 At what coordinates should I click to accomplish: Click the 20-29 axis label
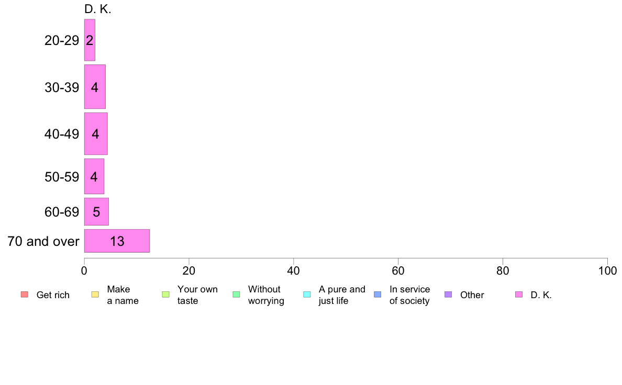[x=62, y=40]
